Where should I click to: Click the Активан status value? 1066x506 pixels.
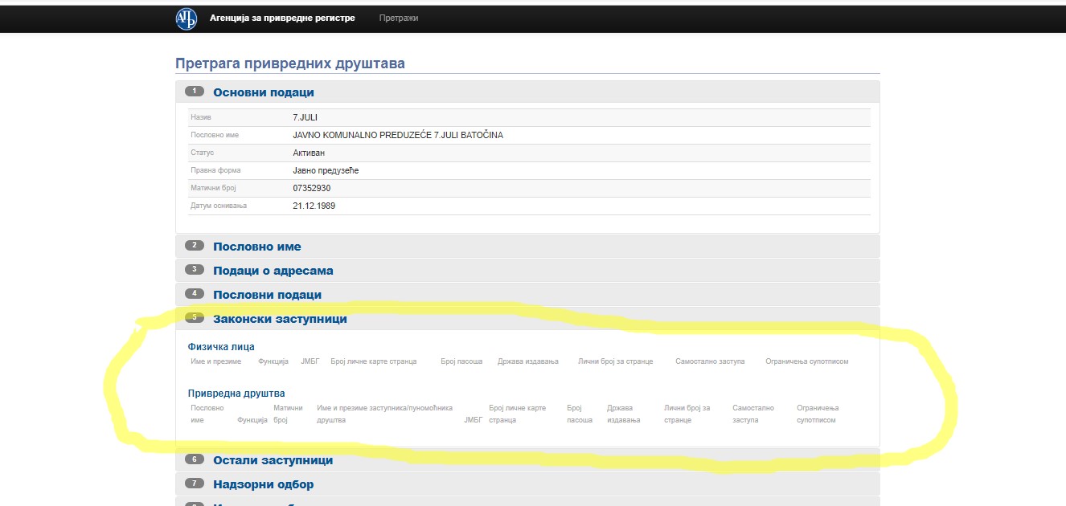[x=309, y=153]
